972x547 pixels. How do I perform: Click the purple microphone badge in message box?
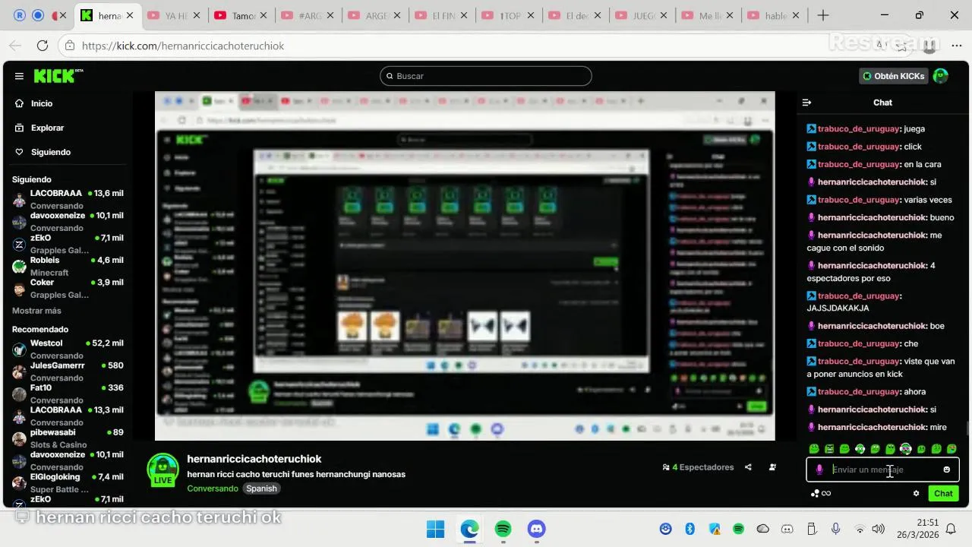819,470
